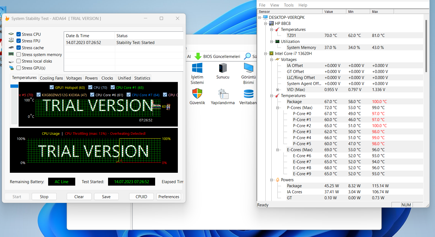
Task: Click the Stop button
Action: click(x=44, y=197)
